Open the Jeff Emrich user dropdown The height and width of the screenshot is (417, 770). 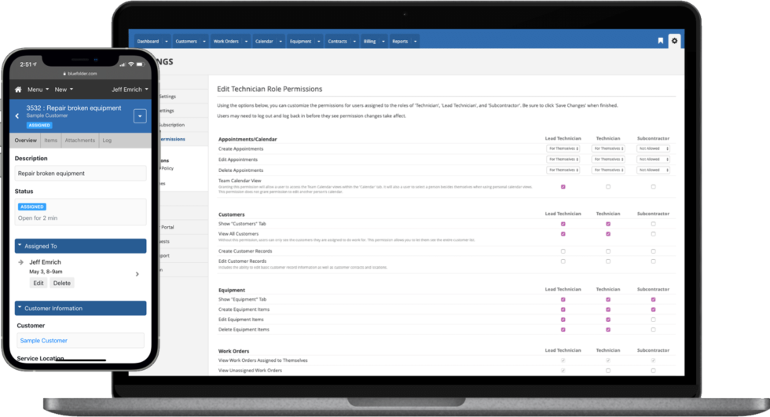point(130,90)
